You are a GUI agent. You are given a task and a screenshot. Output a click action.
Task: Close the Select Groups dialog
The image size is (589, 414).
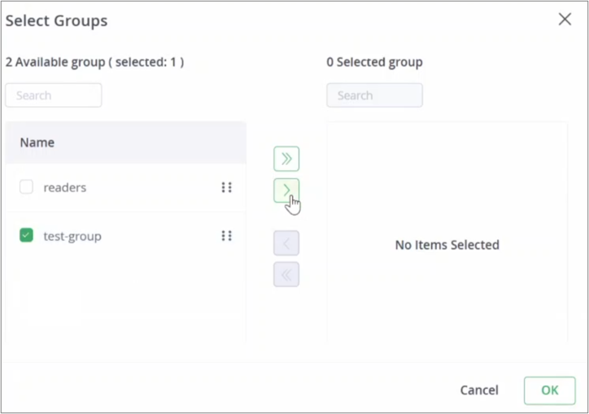[565, 20]
